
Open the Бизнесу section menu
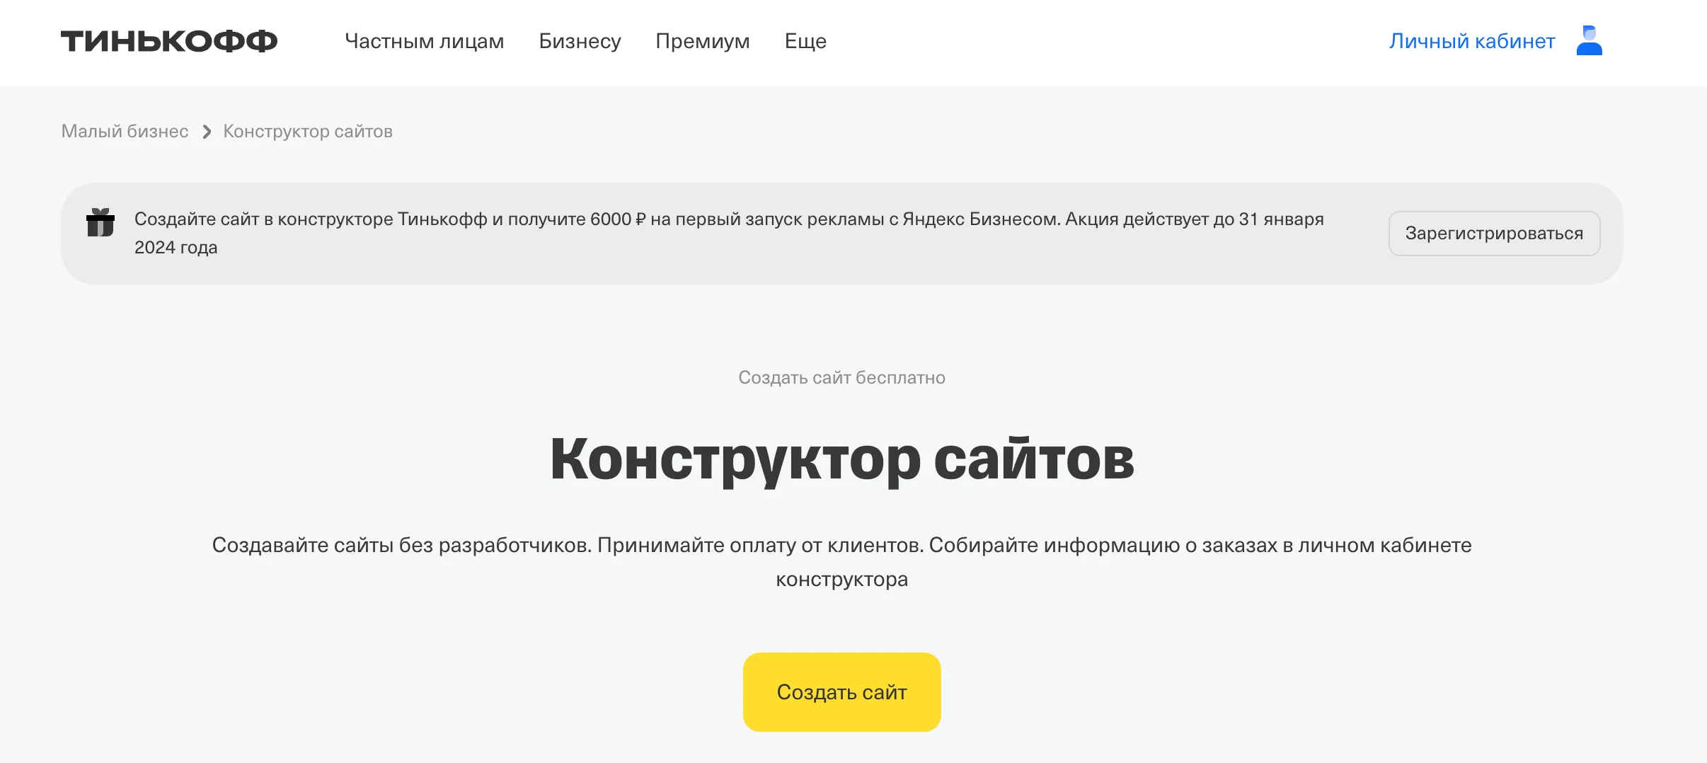coord(580,41)
